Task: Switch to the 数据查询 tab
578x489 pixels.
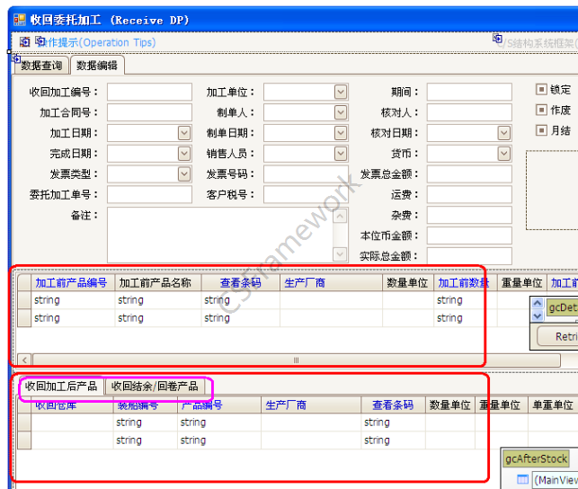Action: 41,66
